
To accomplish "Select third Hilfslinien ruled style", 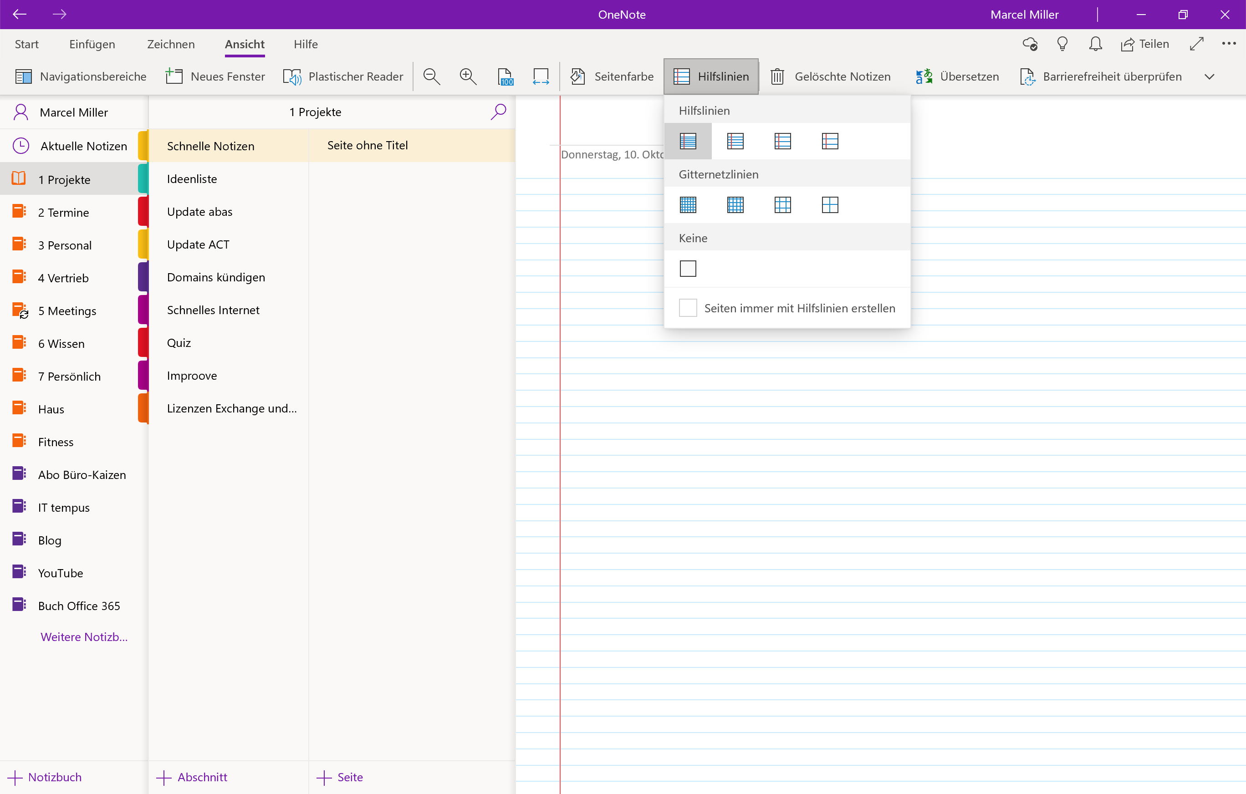I will point(783,141).
